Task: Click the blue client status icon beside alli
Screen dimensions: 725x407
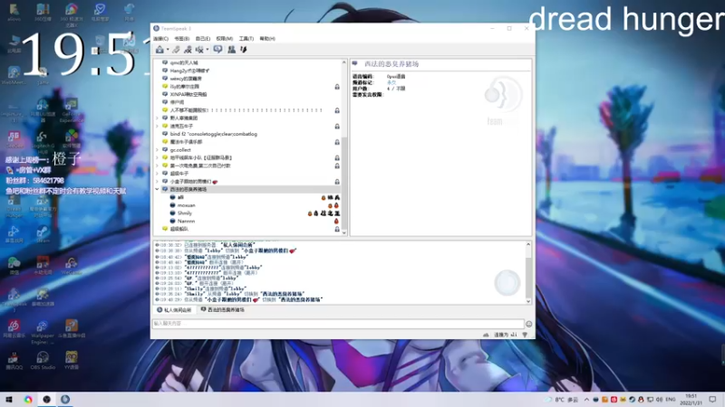Action: [x=172, y=197]
